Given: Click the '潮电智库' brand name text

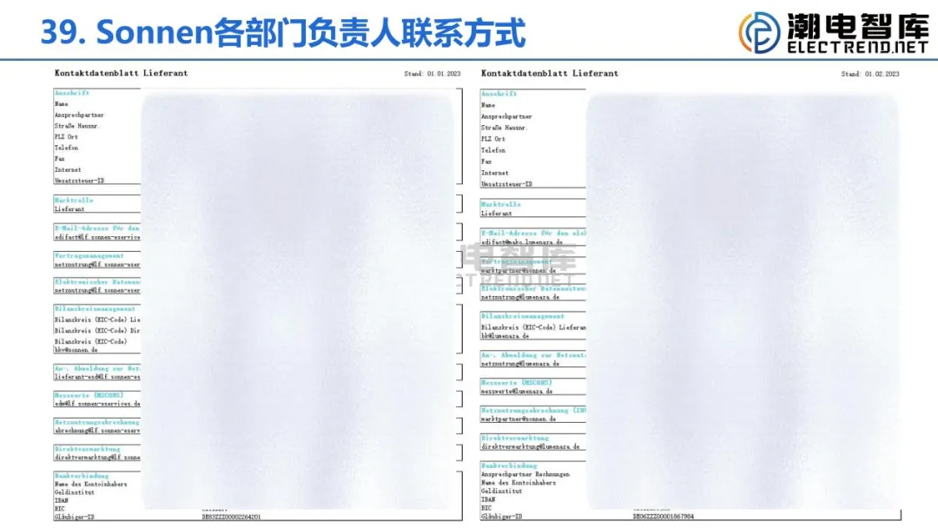Looking at the screenshot, I should [858, 26].
